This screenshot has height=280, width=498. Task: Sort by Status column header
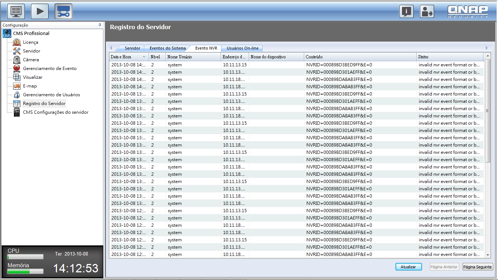click(450, 57)
